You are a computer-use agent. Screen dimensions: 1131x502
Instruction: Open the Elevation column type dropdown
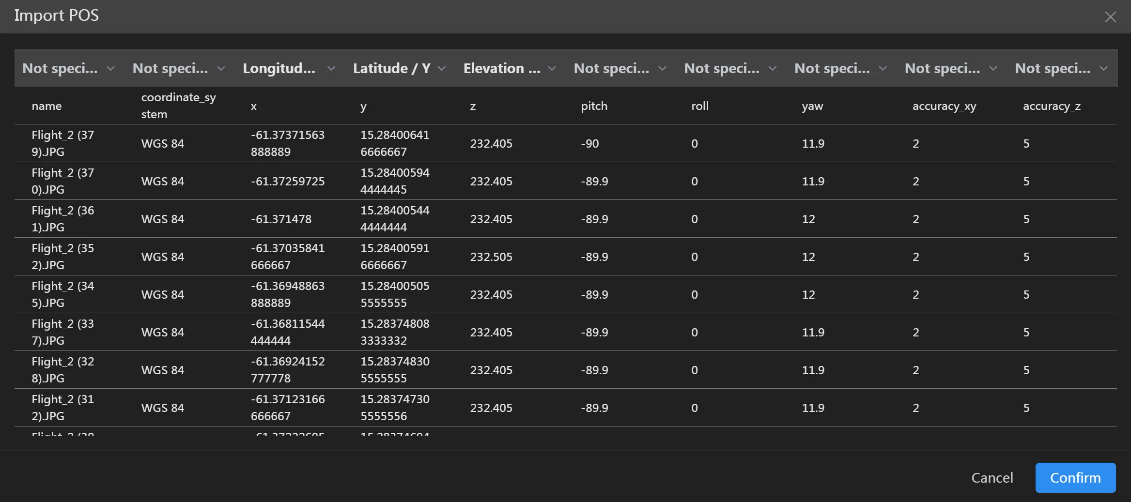[510, 68]
